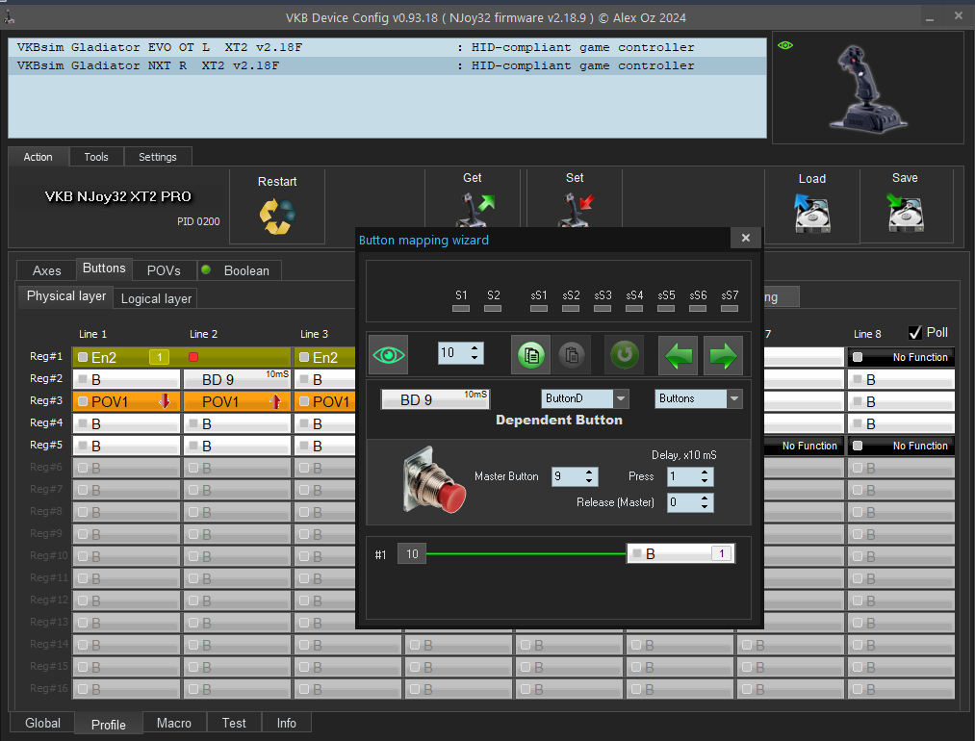
Task: Close the Button mapping wizard
Action: click(746, 238)
